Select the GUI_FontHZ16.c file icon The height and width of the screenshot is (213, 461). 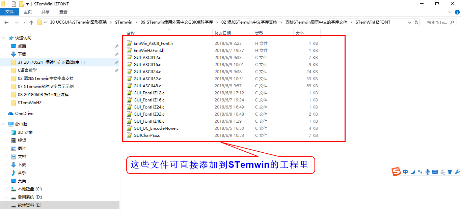click(129, 100)
